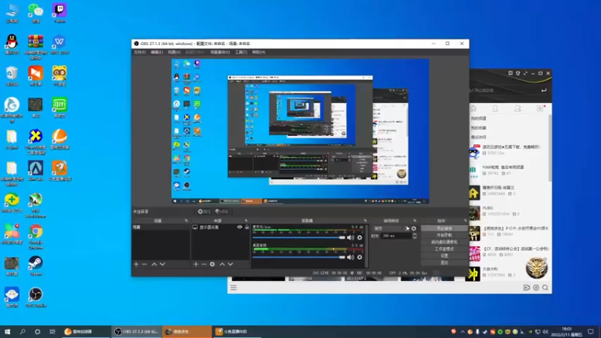Click the transition duration spinner arrows
Image resolution: width=601 pixels, height=338 pixels.
click(x=415, y=236)
